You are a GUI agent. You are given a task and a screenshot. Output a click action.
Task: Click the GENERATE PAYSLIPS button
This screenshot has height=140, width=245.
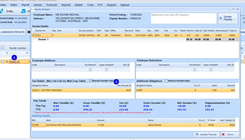13,32
